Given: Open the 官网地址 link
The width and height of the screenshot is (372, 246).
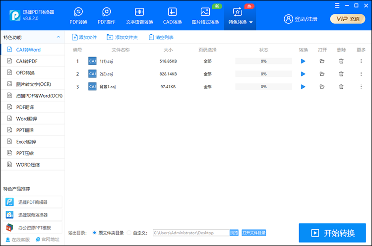Looking at the screenshot, I should coord(48,240).
